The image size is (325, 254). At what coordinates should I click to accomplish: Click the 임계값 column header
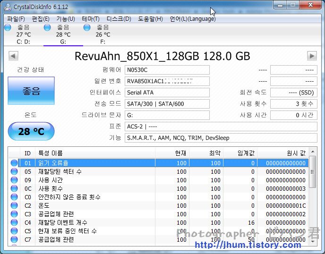240,153
